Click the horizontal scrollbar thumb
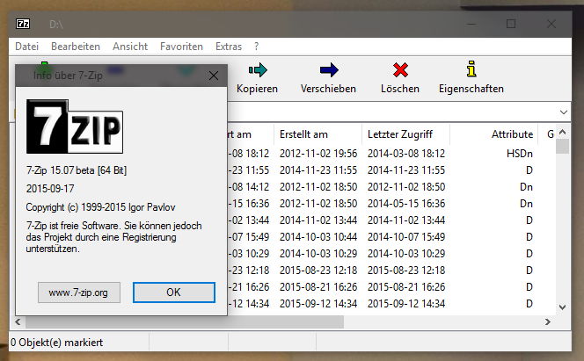Image resolution: width=584 pixels, height=361 pixels. (x=185, y=322)
